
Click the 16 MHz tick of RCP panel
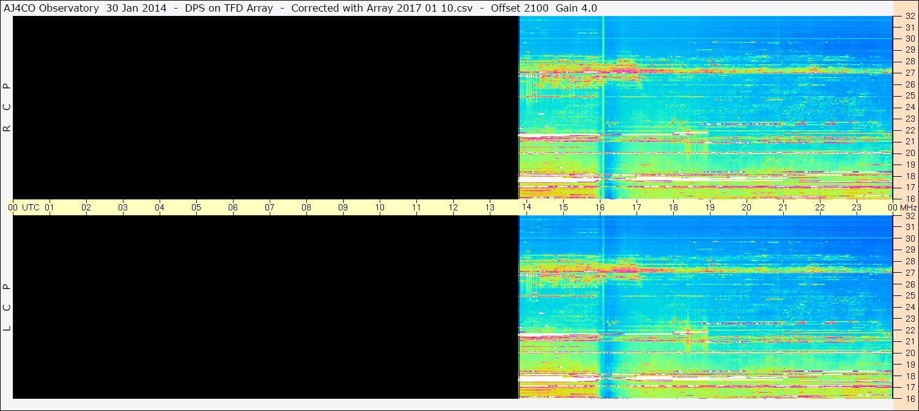[910, 199]
